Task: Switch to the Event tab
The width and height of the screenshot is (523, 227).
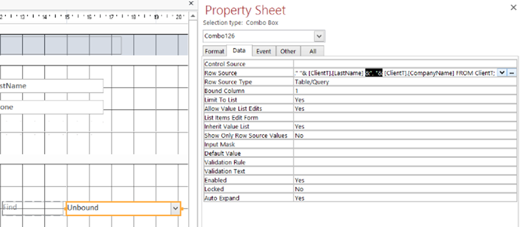Action: [x=263, y=51]
